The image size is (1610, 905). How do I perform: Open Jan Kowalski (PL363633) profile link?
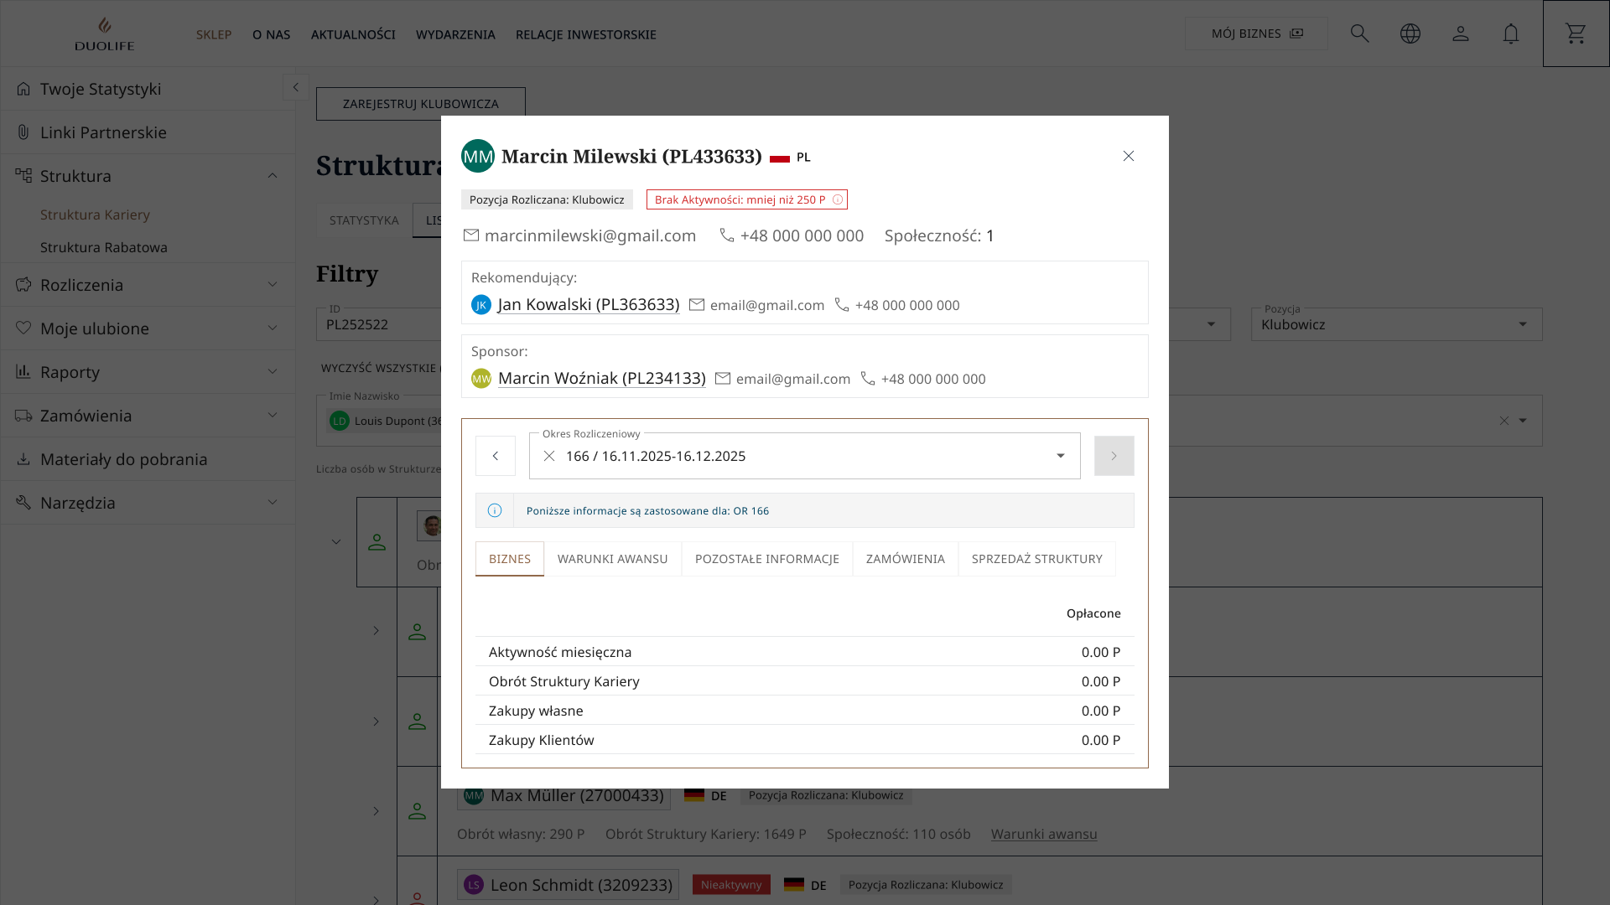coord(588,305)
